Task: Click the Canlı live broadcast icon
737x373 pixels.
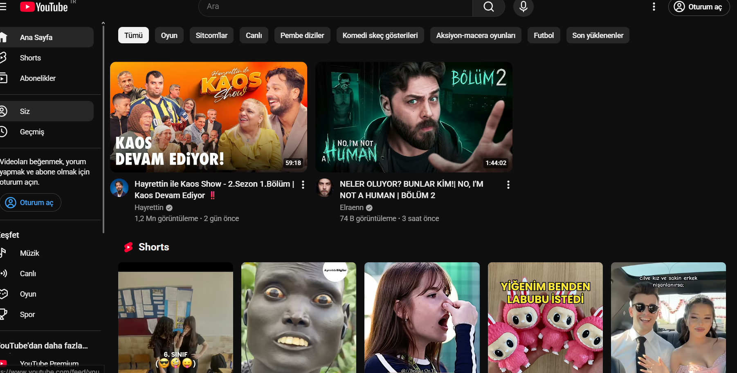Action: [x=3, y=273]
